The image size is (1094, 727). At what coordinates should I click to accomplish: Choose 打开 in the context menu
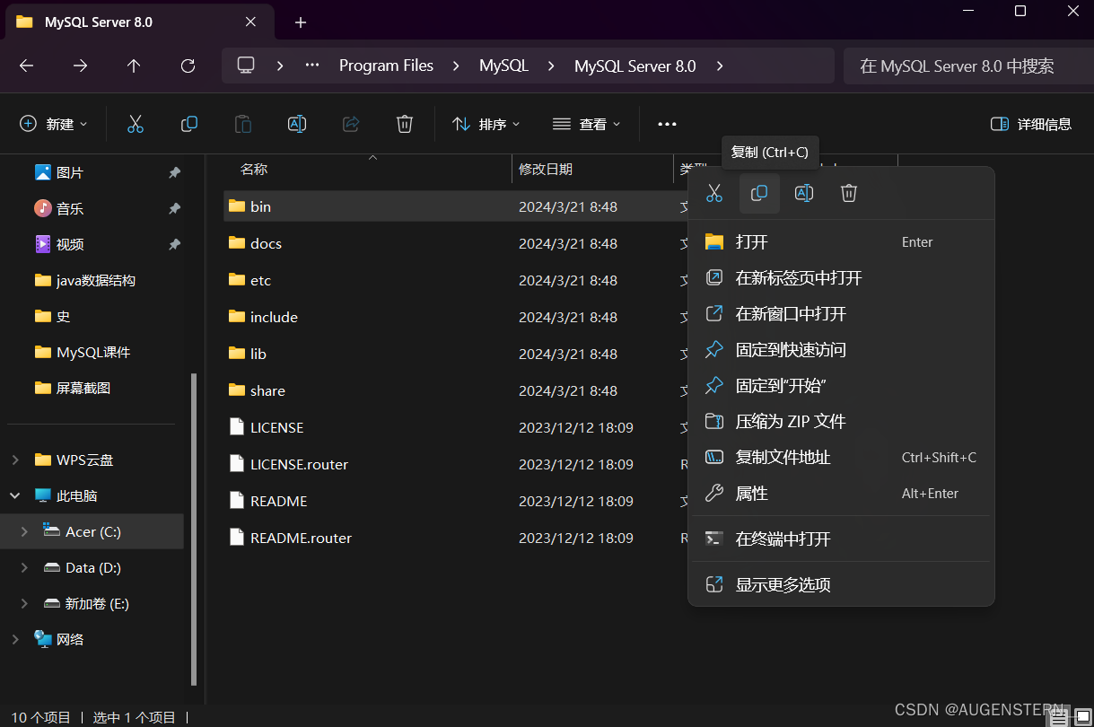(841, 241)
